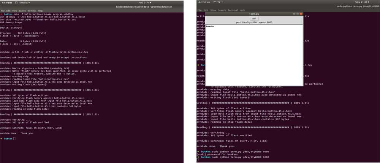380x163 pixels.
Task: Open File menu in the ~/Downloads/button terminal
Action: tap(3, 11)
